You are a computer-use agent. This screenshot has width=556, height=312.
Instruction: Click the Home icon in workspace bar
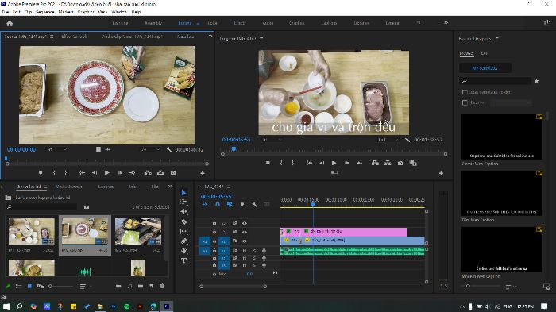(10, 23)
